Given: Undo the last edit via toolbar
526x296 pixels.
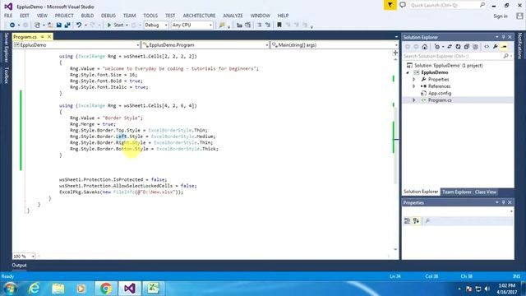Looking at the screenshot, I should pyautogui.click(x=79, y=25).
